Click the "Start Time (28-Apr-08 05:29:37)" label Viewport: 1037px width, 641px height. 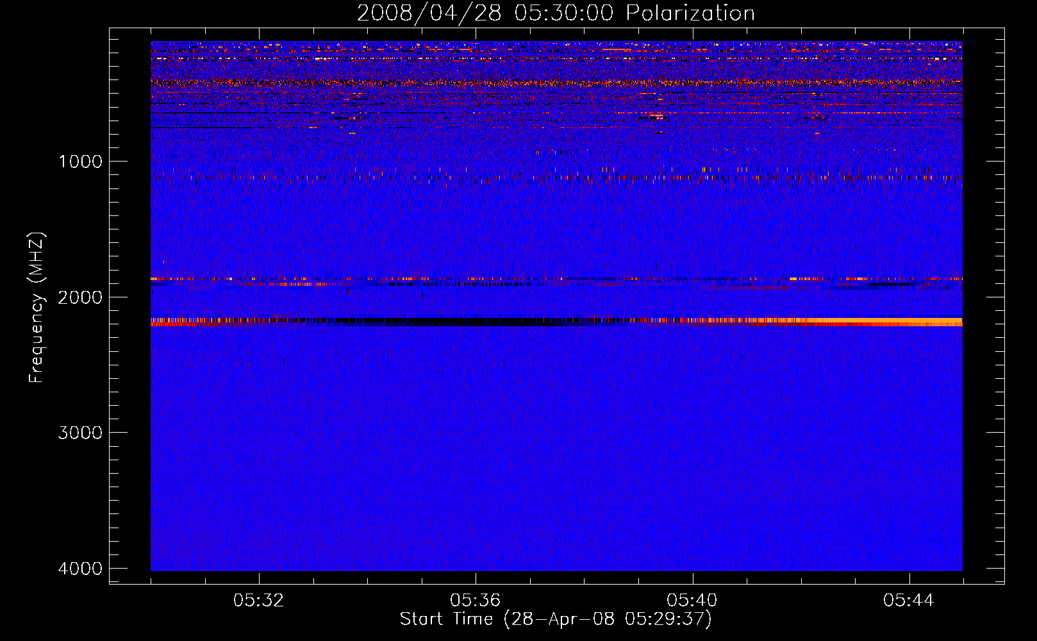[556, 619]
